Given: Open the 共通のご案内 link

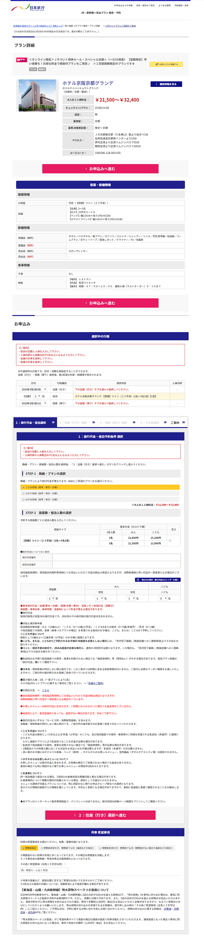Looking at the screenshot, I should (x=96, y=683).
